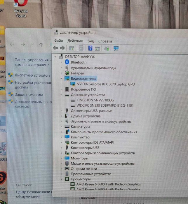Screen dimensions: 188x204
Task: Open the Вид menu
Action: click(90, 41)
